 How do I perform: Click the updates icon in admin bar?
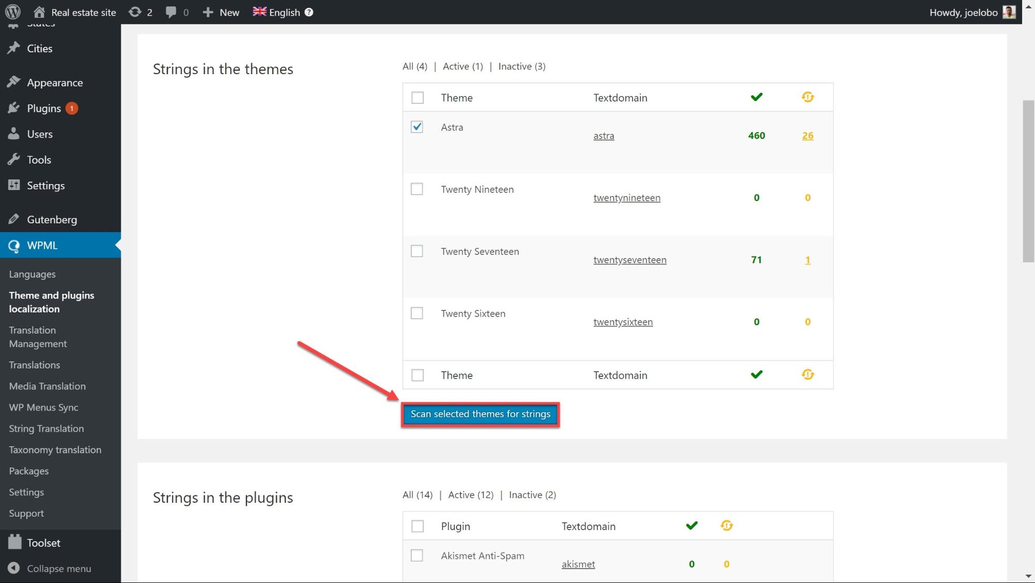coord(135,12)
